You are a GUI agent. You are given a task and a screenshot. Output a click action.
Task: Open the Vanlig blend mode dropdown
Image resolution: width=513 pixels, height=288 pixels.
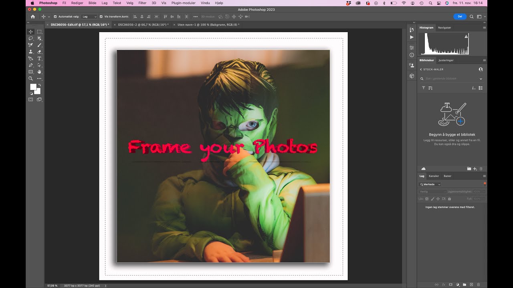(x=433, y=192)
